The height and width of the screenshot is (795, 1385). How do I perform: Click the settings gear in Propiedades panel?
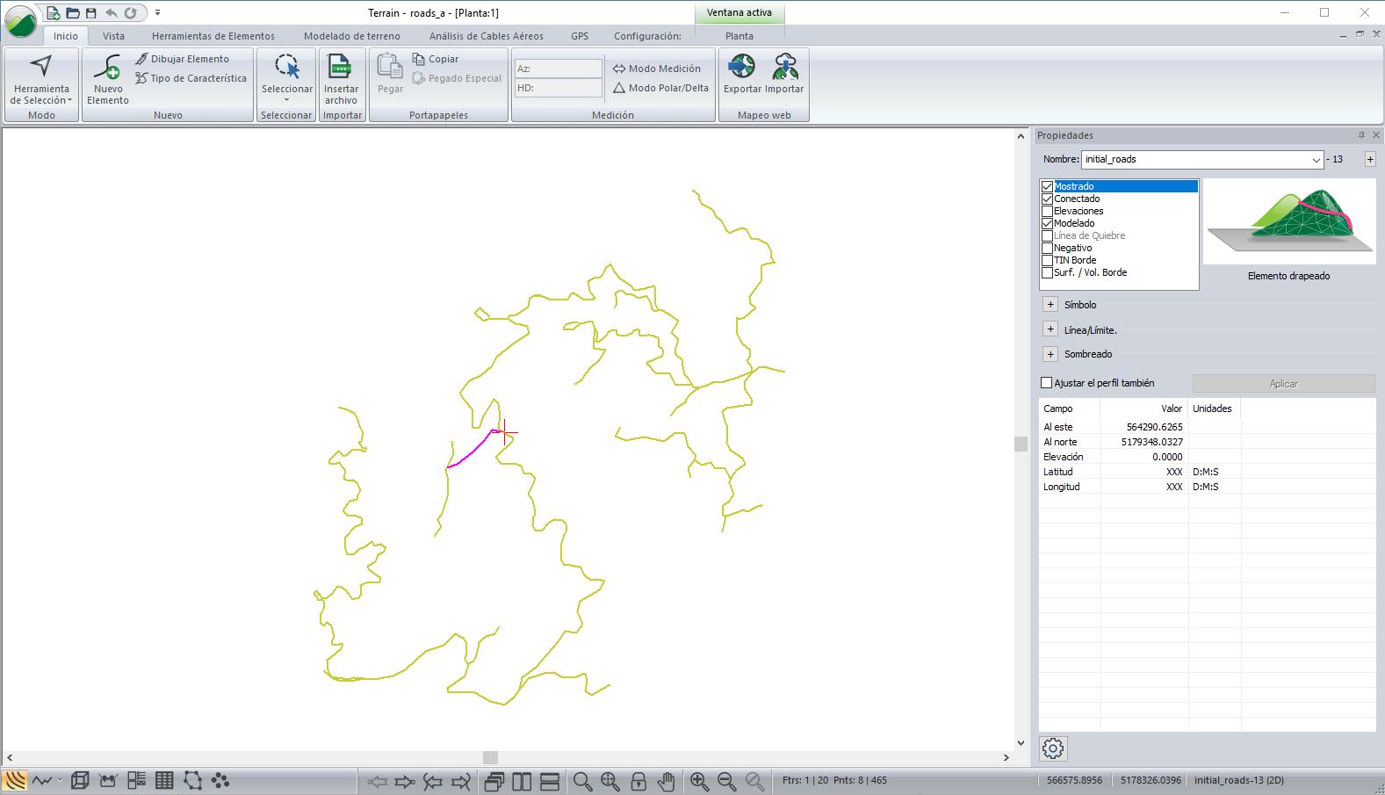pyautogui.click(x=1053, y=748)
